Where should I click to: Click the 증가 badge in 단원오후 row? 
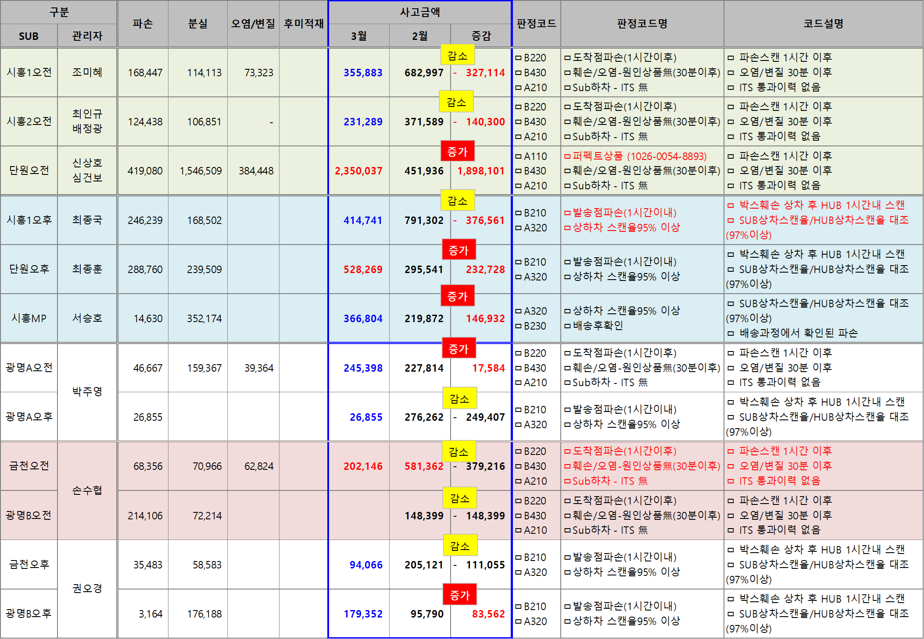tap(458, 250)
